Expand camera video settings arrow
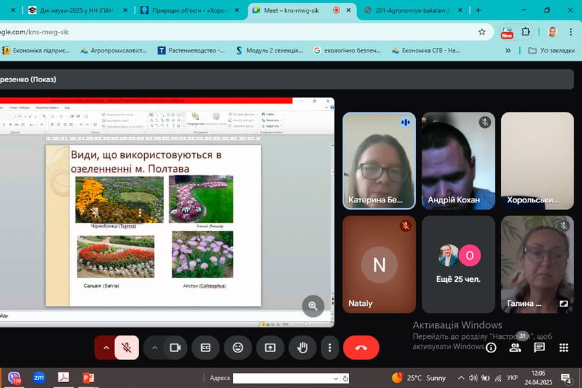Viewport: 582px width, 388px height. pos(155,347)
